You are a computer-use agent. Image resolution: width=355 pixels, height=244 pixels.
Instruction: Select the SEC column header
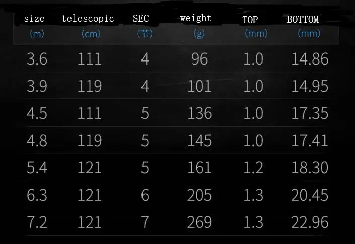coord(141,18)
